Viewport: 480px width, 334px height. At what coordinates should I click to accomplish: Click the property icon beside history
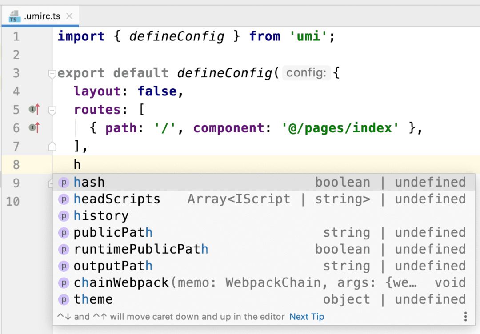(64, 216)
